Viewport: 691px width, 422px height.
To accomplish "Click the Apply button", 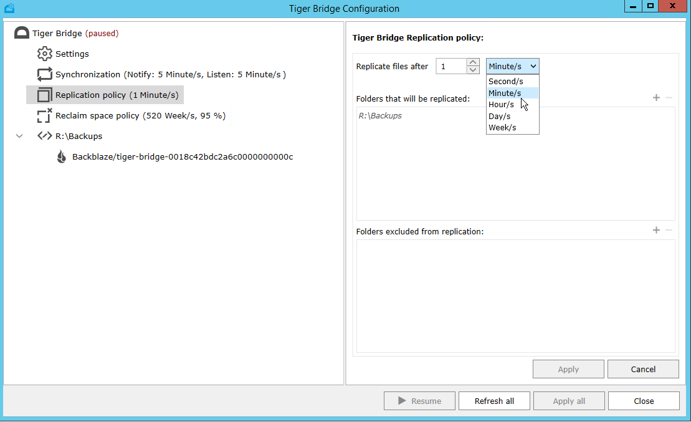I will tap(568, 369).
